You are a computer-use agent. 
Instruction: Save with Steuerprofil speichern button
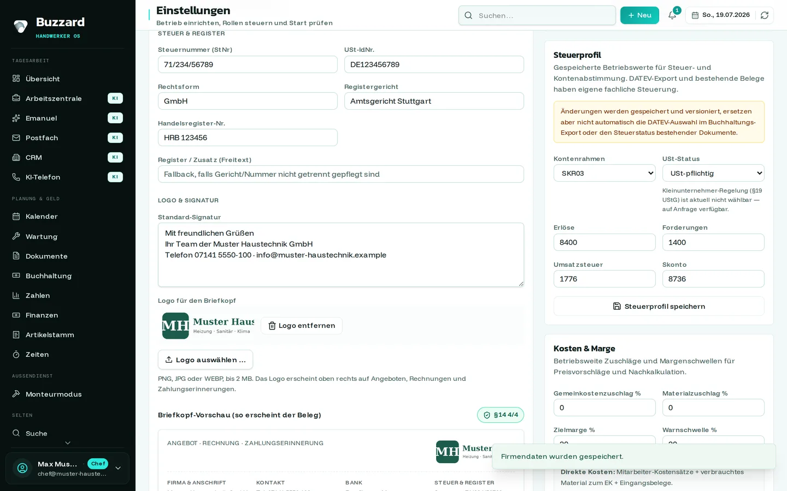pyautogui.click(x=659, y=306)
